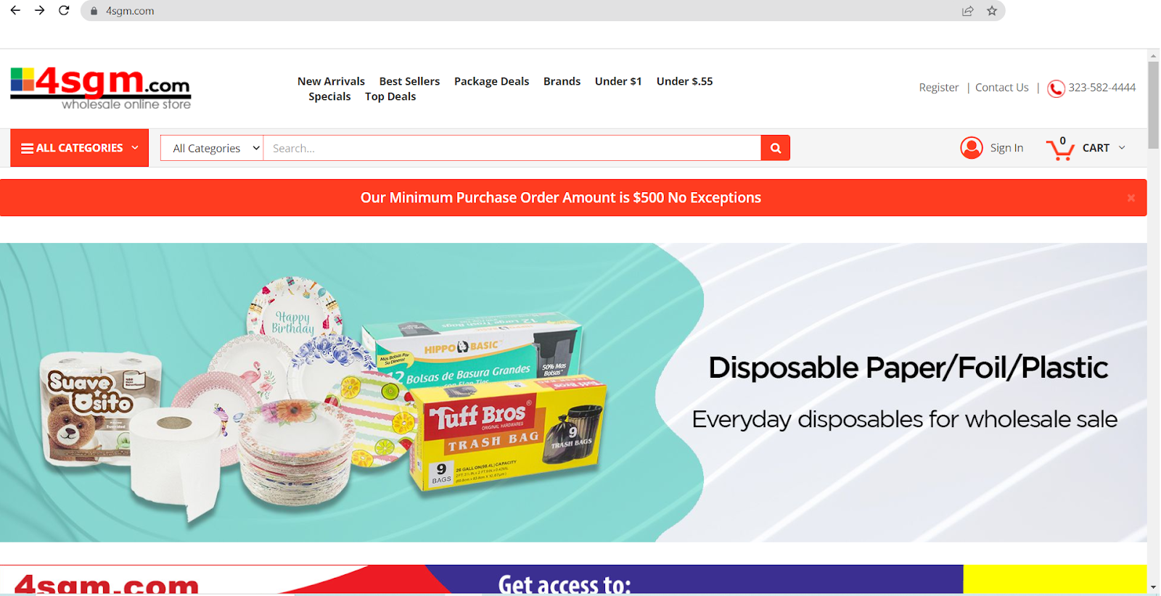Screen dimensions: 1161x596
Task: Bookmark this page with the star icon
Action: coord(992,11)
